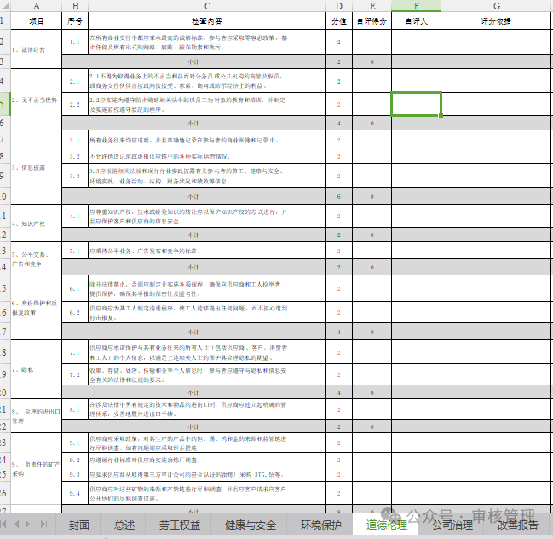Select the cell numbered 3.2
The height and width of the screenshot is (539, 553).
[x=75, y=156]
